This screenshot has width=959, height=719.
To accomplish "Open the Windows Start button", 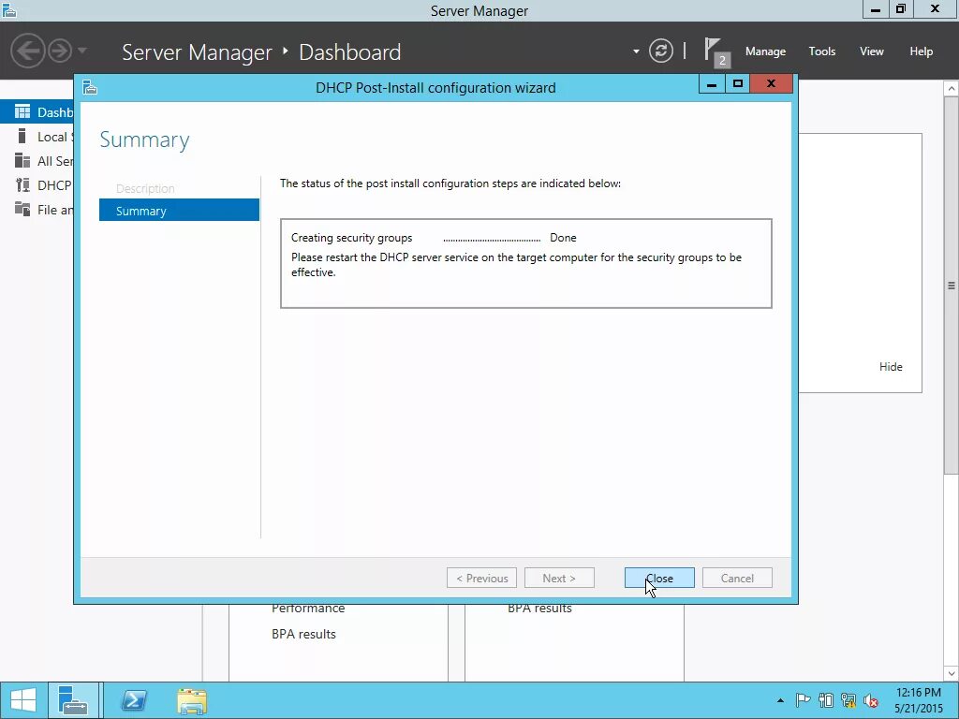I will pos(23,700).
